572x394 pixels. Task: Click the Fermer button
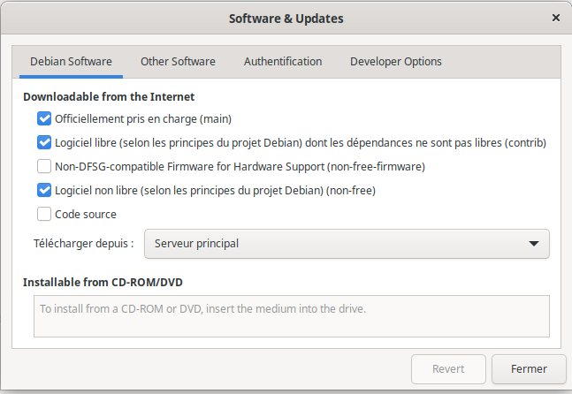click(529, 369)
